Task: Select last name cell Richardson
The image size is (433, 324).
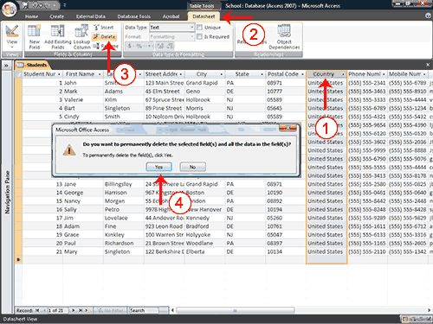Action: pos(124,243)
